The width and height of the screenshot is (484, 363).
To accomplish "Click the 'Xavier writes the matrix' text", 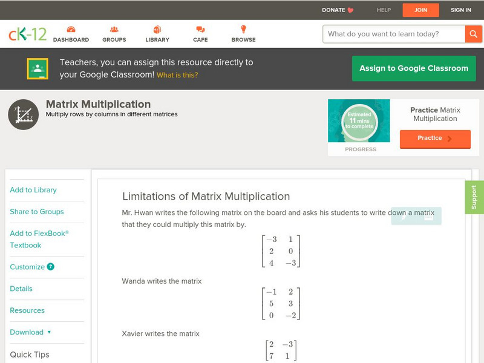I will tap(160, 334).
